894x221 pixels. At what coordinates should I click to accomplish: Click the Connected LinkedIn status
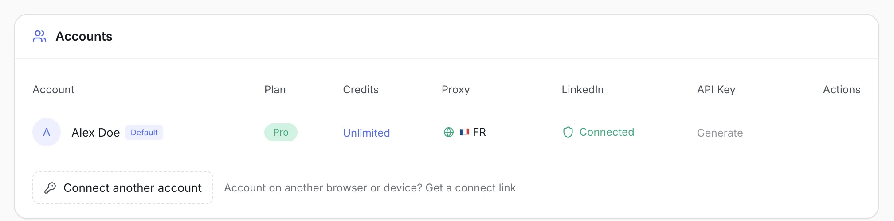[607, 132]
